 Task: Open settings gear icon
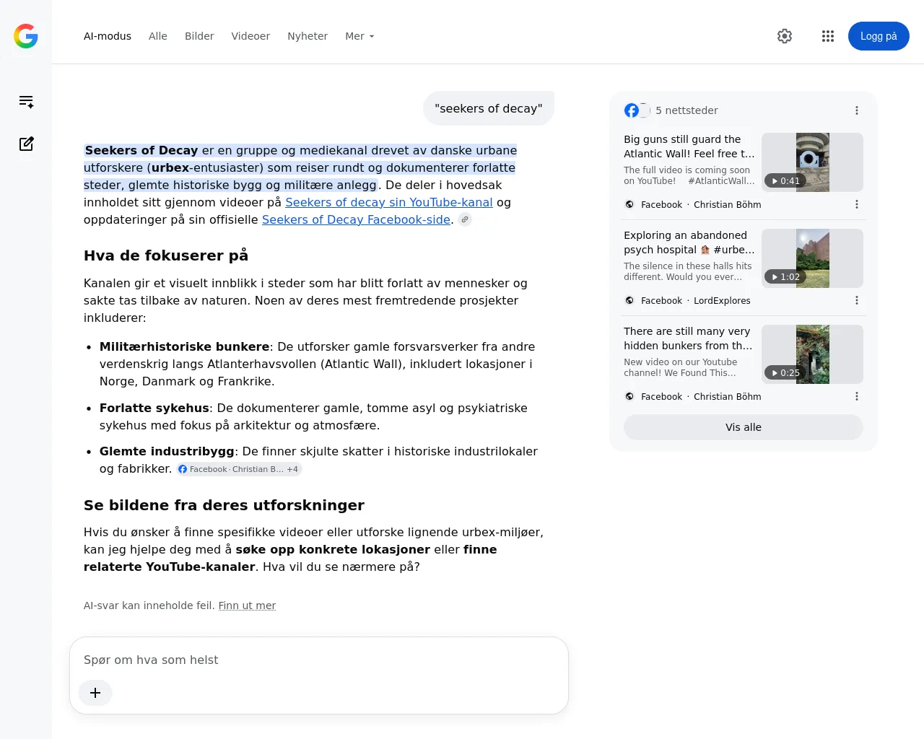pos(785,36)
